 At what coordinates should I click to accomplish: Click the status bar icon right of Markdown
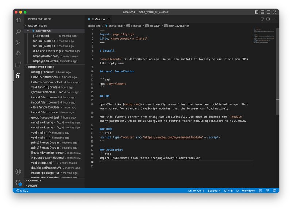click(x=260, y=191)
